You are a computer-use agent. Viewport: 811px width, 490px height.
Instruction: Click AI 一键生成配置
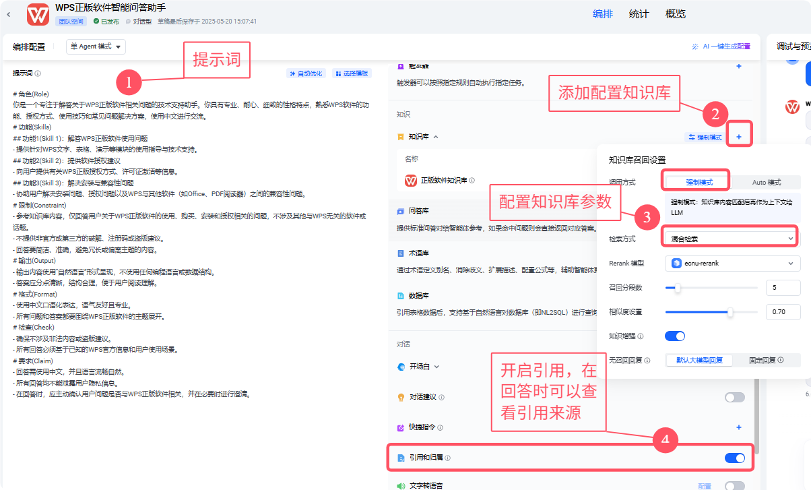pyautogui.click(x=721, y=47)
